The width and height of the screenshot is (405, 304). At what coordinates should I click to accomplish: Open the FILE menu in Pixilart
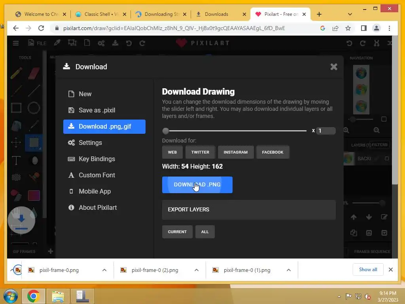tap(37, 43)
